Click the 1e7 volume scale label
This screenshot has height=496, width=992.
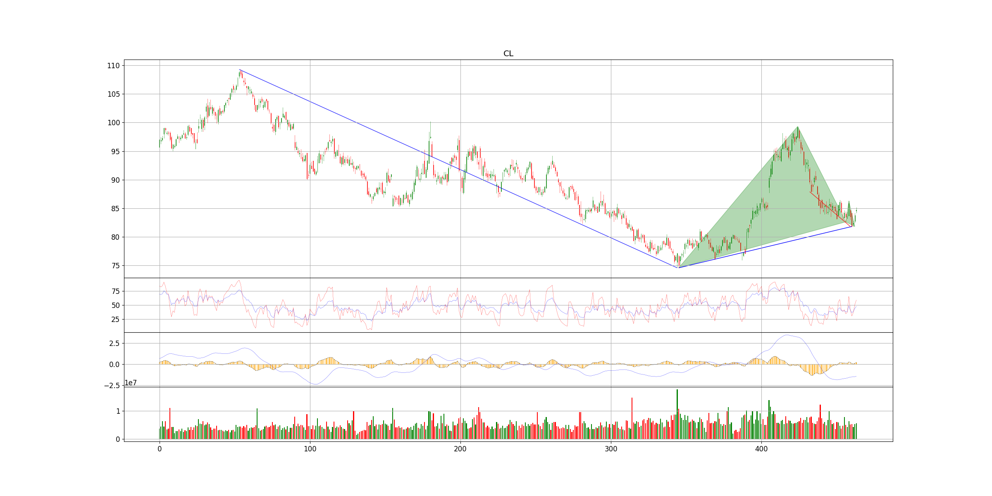131,383
